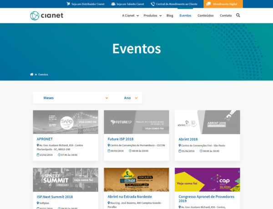Click the Central de Atendimento phone icon
The height and width of the screenshot is (209, 273).
pos(153,4)
